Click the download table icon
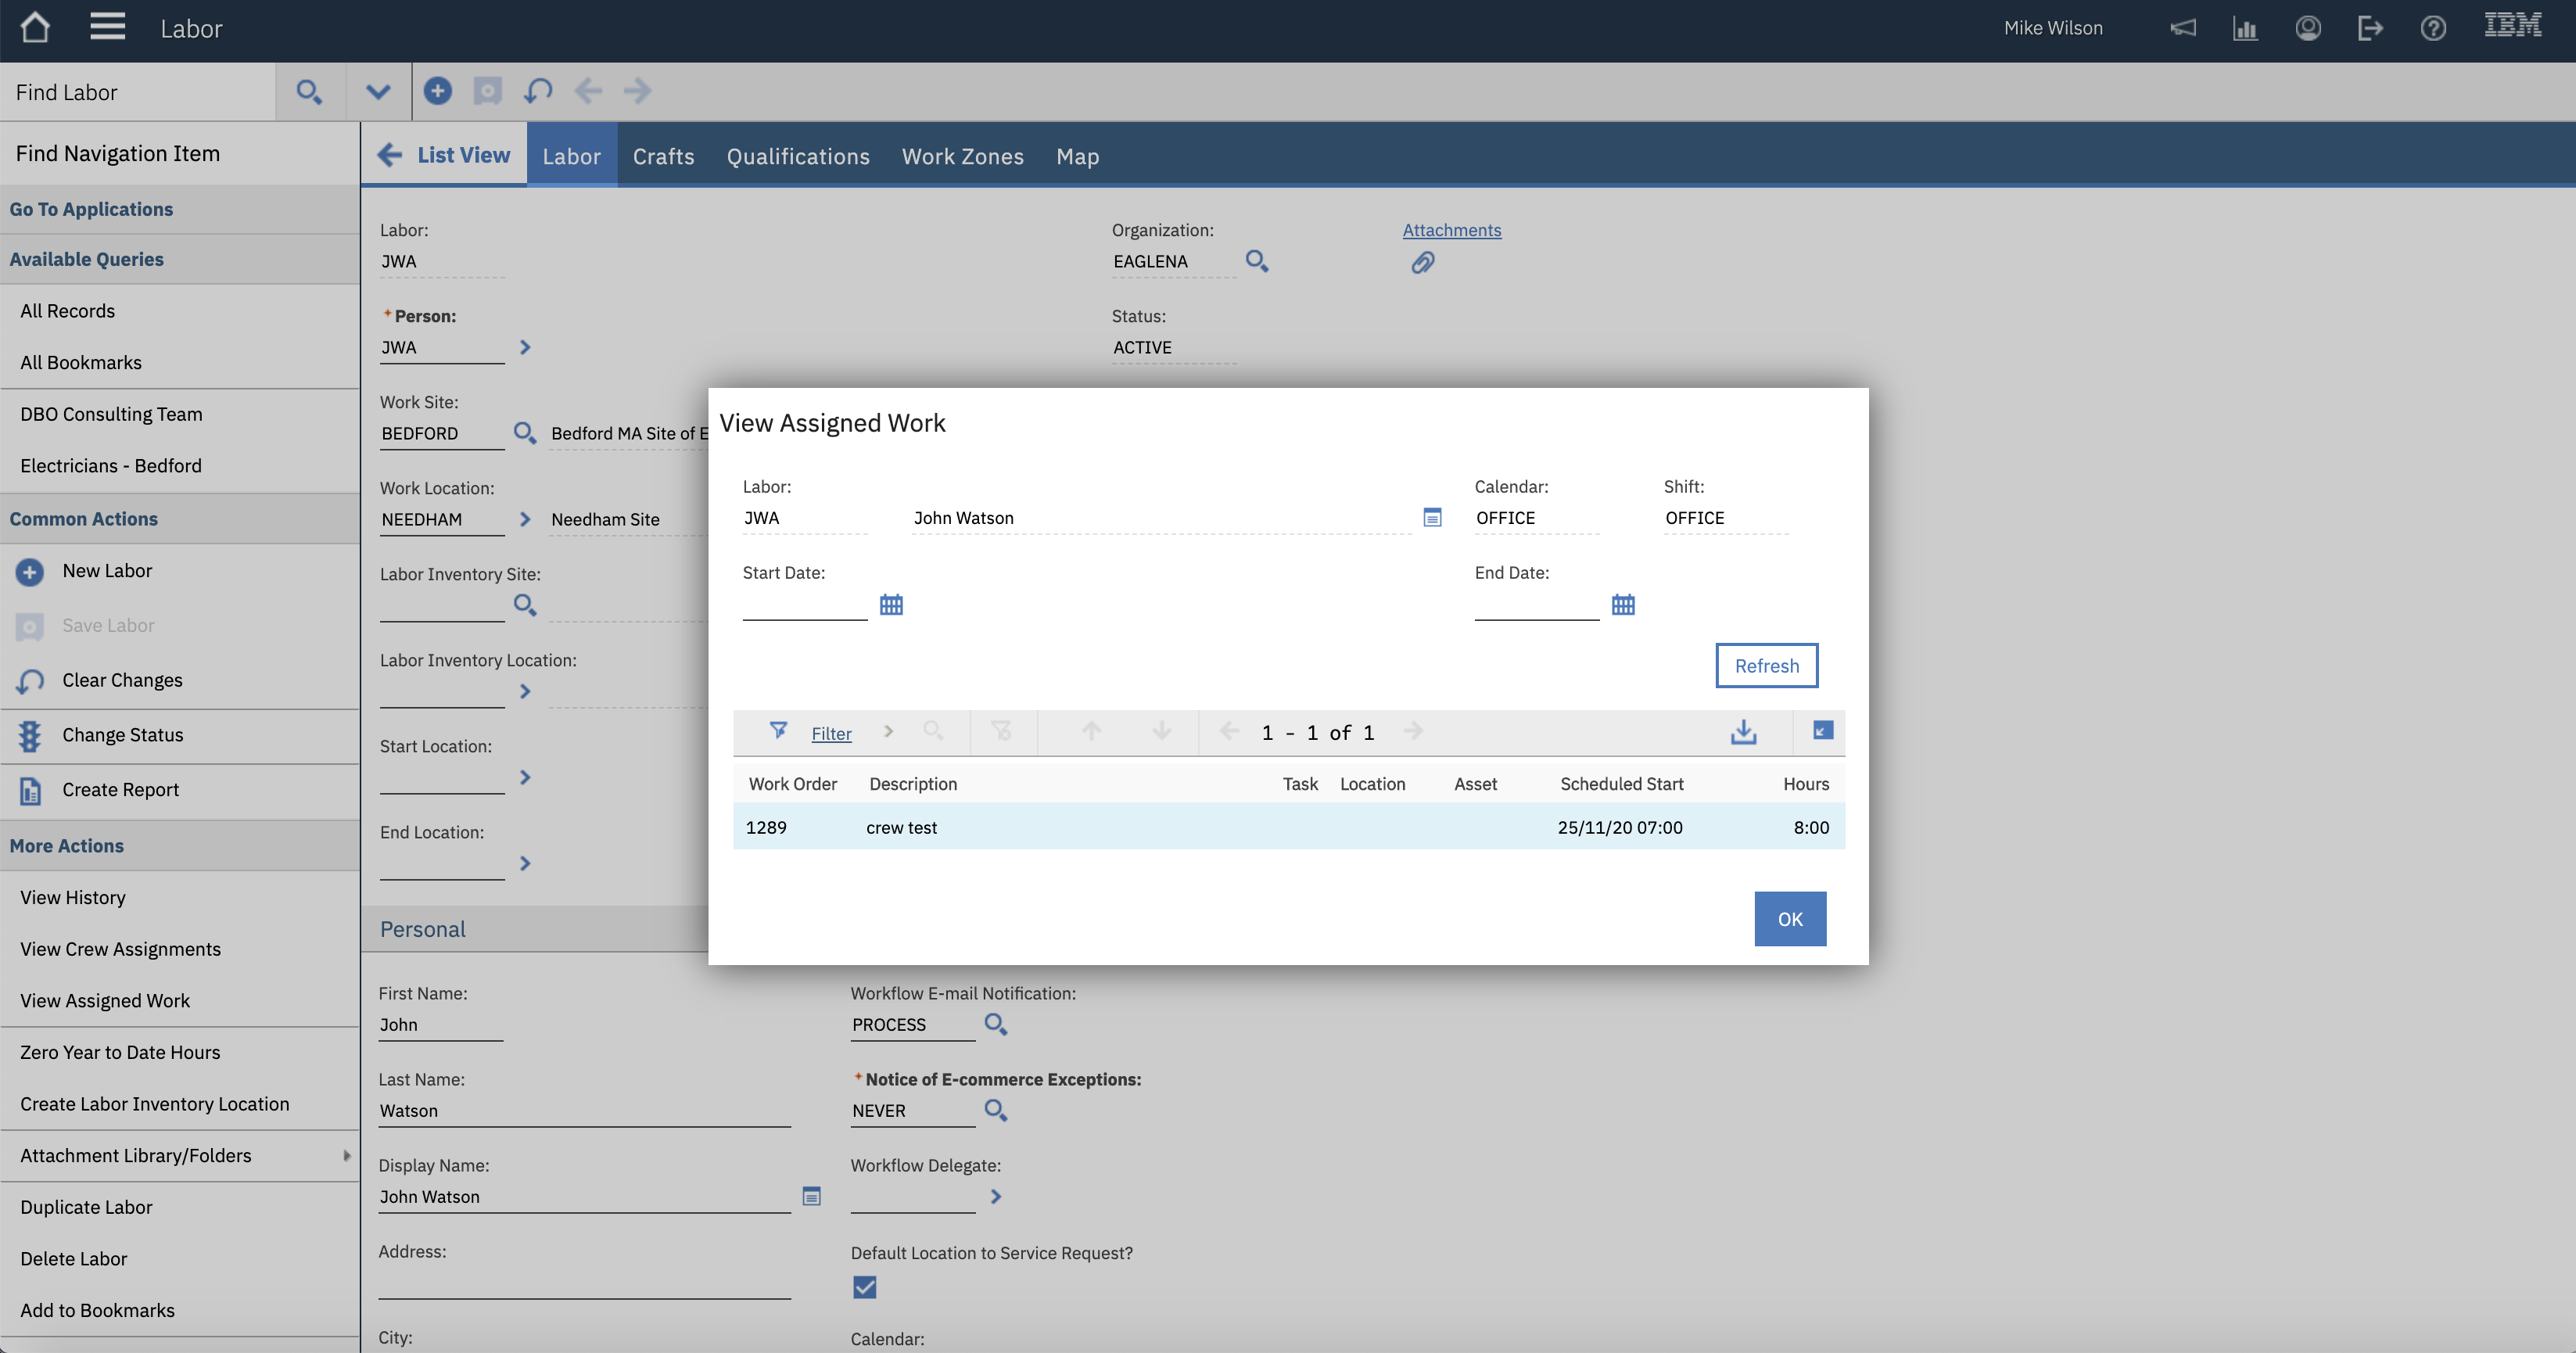Image resolution: width=2576 pixels, height=1353 pixels. click(x=1743, y=732)
